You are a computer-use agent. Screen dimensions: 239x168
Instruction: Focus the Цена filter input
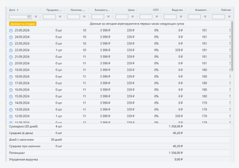tap(122, 17)
